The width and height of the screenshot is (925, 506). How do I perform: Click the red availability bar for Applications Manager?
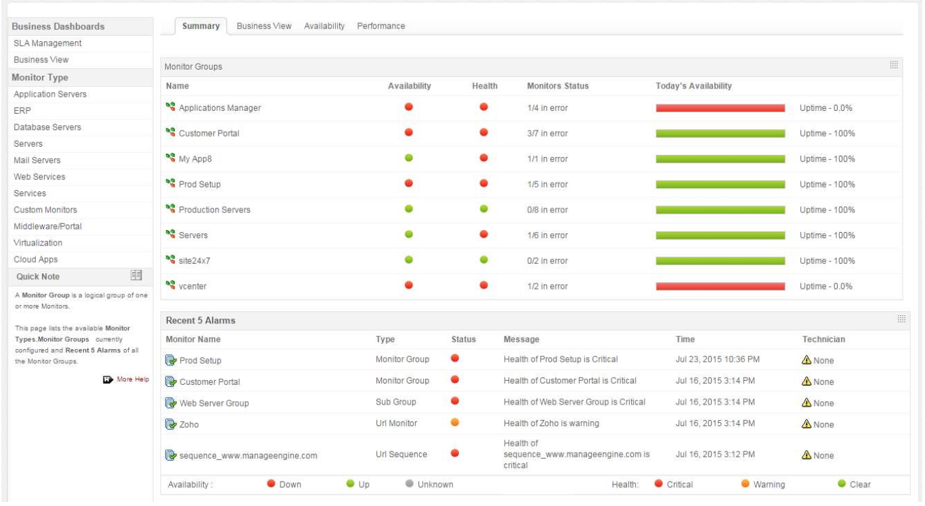pyautogui.click(x=720, y=108)
